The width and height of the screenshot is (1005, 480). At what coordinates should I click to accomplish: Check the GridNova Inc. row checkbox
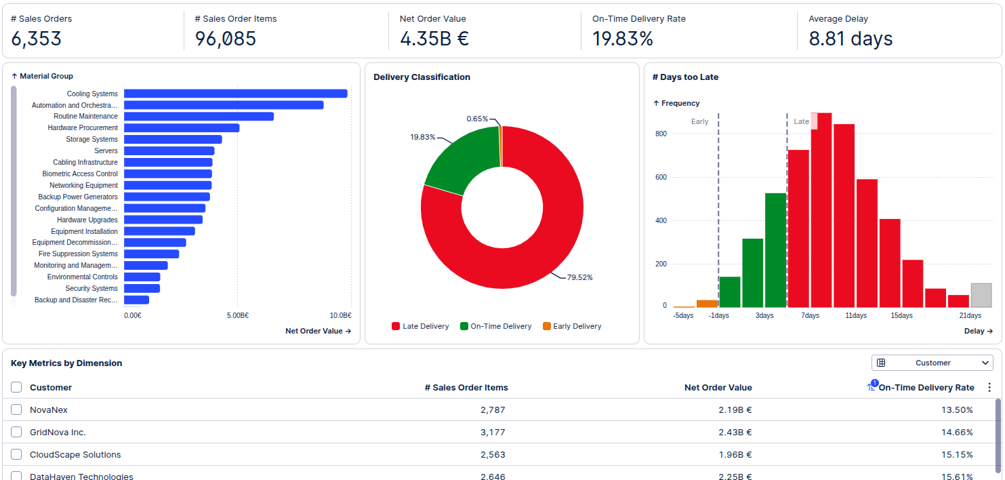click(x=16, y=432)
